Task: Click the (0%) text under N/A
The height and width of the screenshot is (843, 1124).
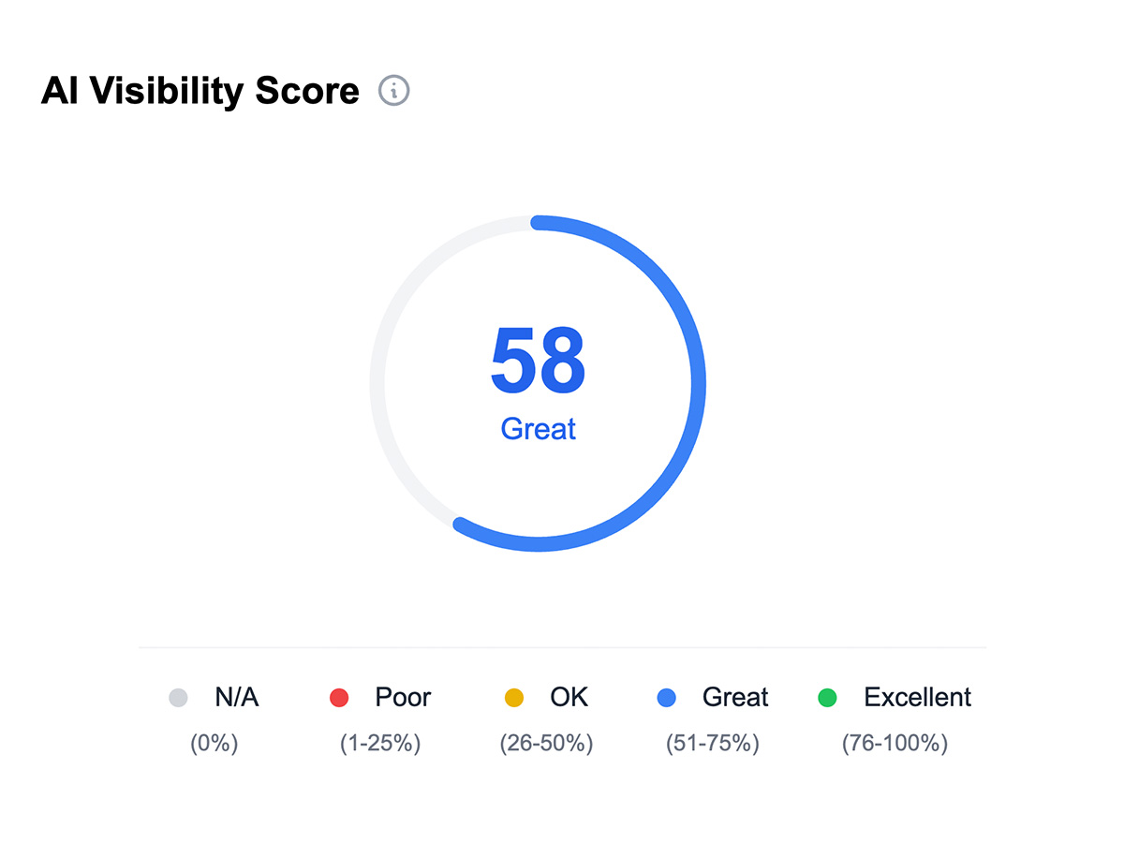Action: (214, 744)
